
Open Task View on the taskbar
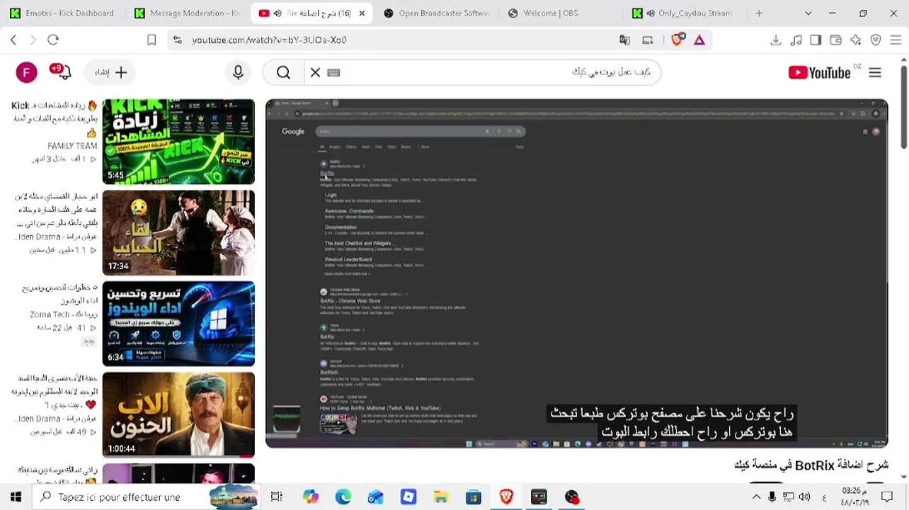click(x=276, y=497)
